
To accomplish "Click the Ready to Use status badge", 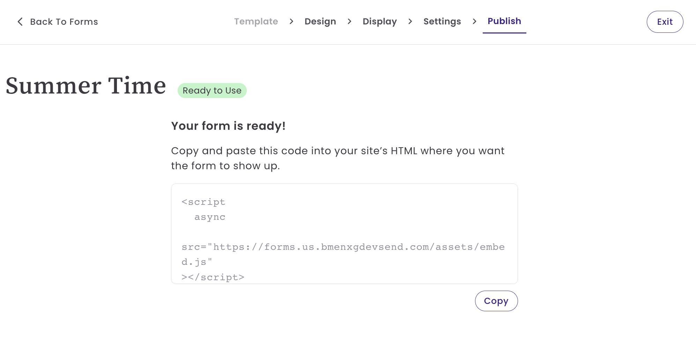I will tap(212, 90).
